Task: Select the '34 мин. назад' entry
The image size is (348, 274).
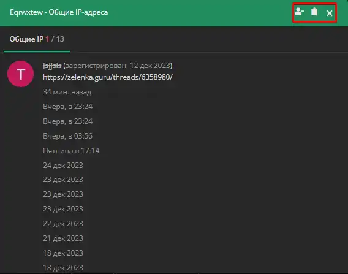Action: [67, 92]
